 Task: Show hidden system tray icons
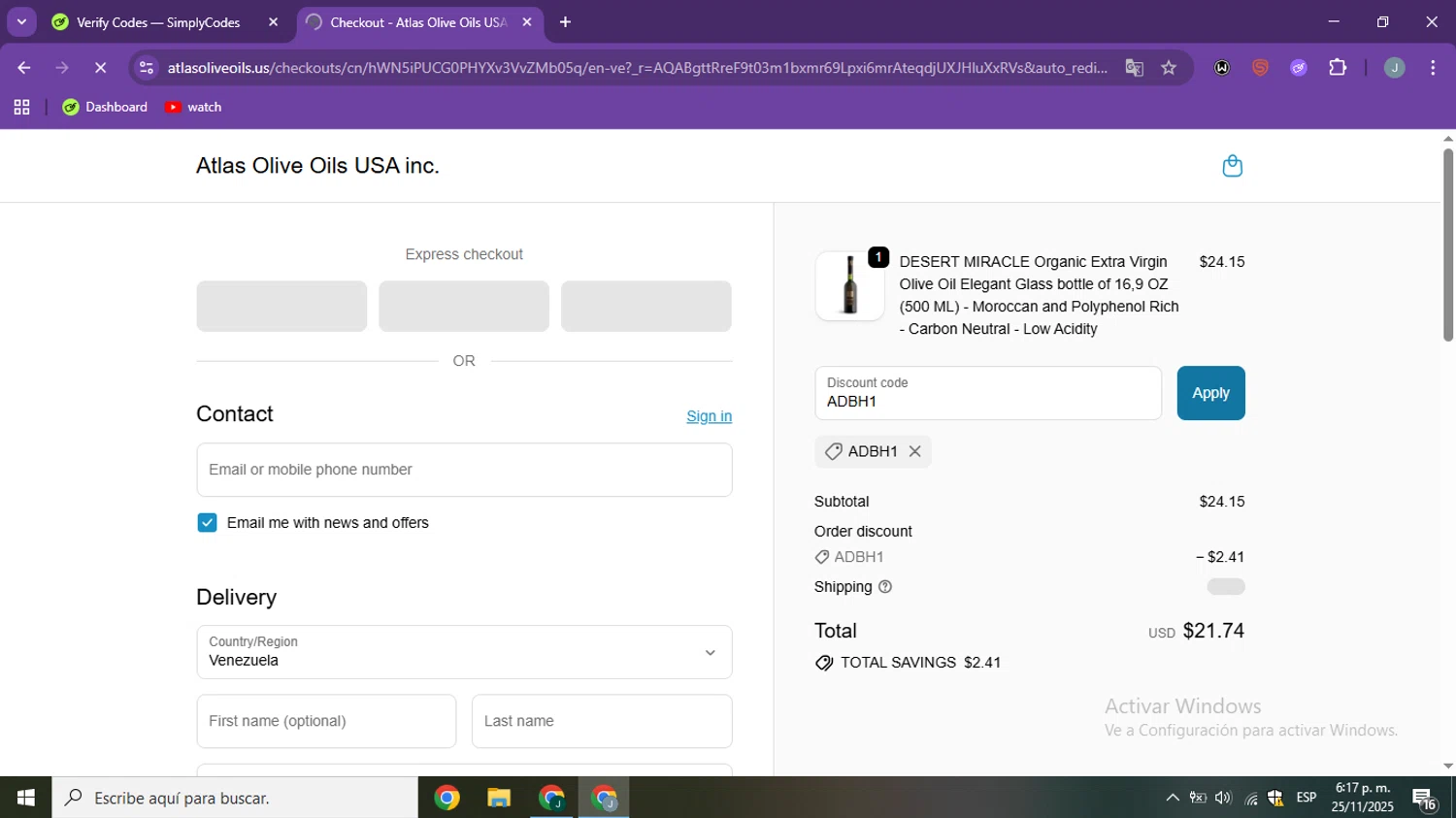[1173, 798]
